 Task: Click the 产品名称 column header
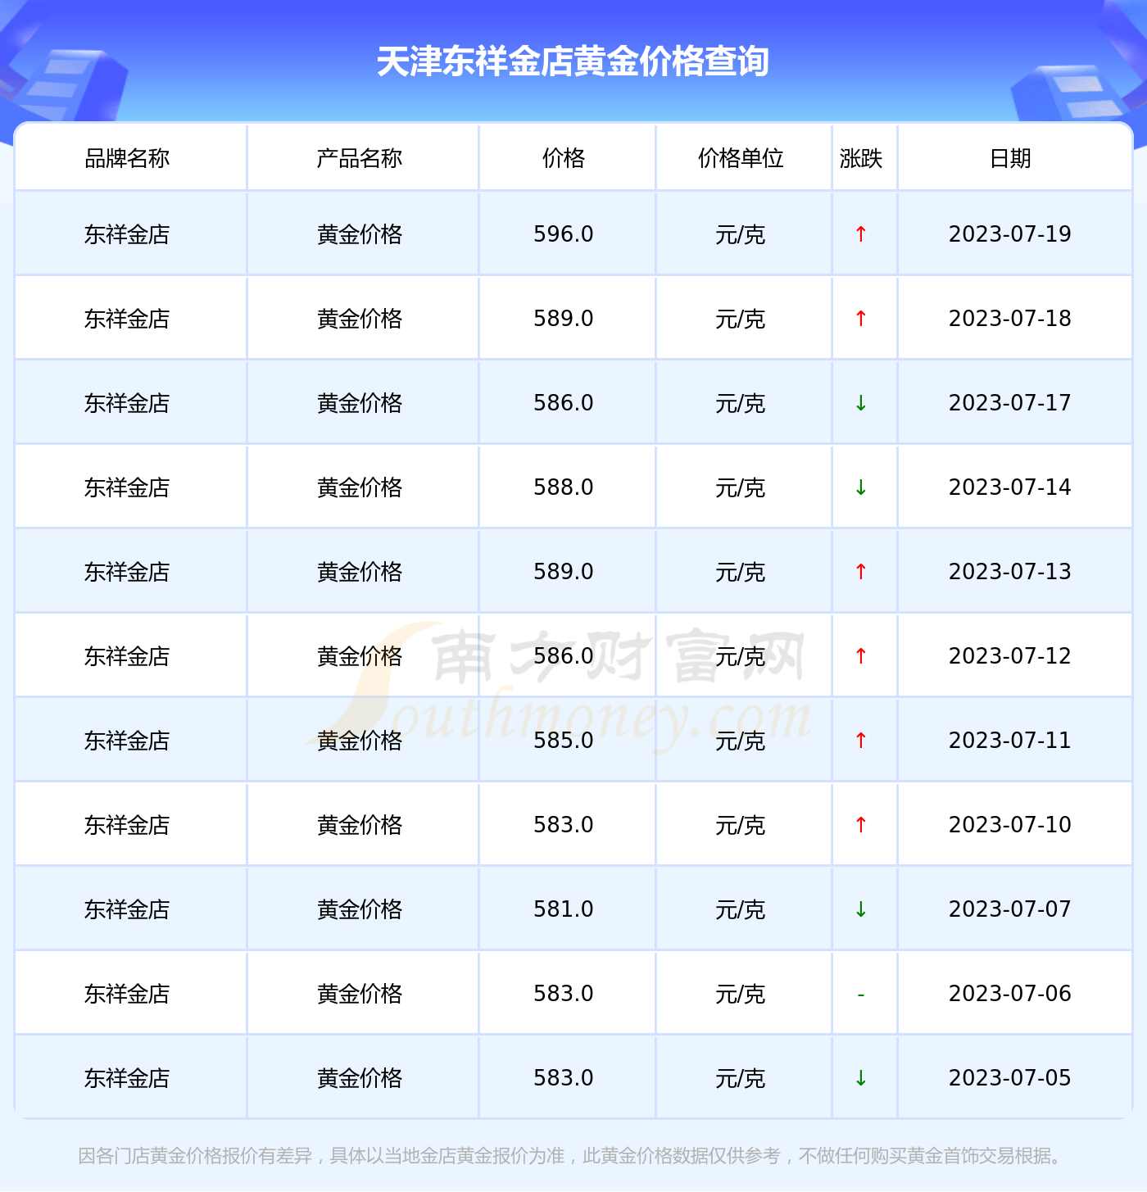[360, 158]
